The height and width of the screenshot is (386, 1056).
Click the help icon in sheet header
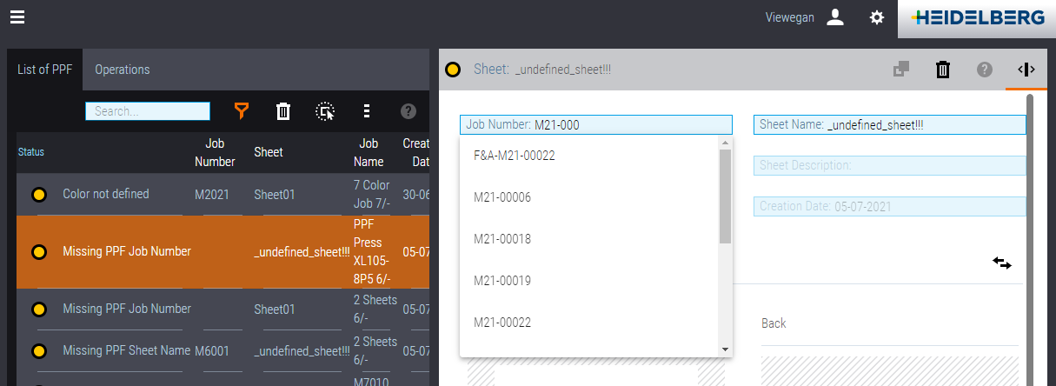[984, 70]
